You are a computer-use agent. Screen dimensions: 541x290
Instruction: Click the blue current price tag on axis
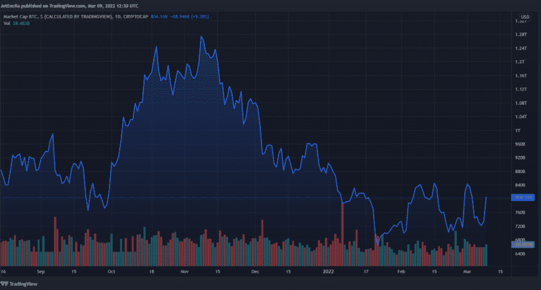pos(523,198)
